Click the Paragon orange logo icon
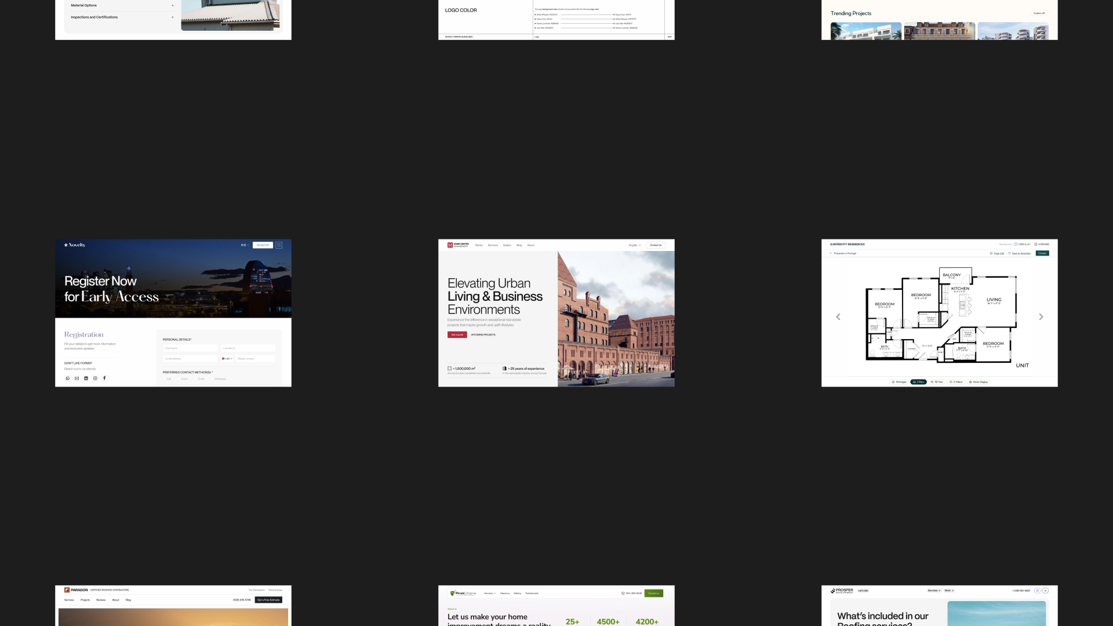This screenshot has width=1113, height=626. [67, 590]
